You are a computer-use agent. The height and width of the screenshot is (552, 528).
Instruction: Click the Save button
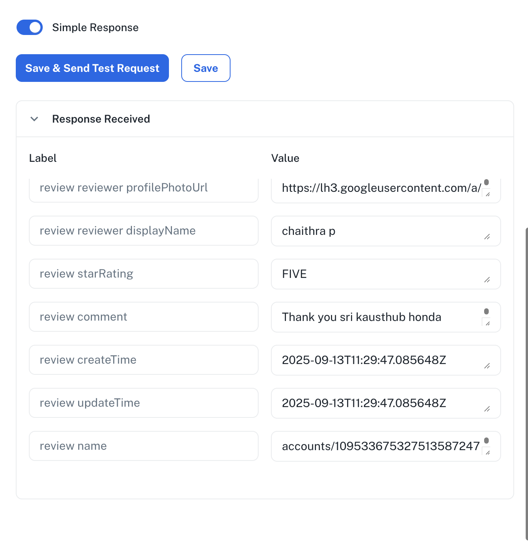pos(206,68)
